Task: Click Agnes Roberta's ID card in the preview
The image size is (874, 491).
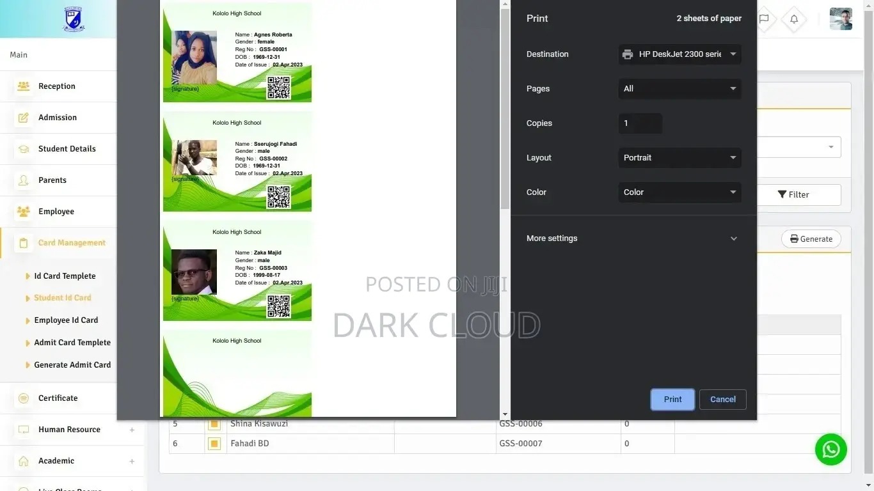Action: pyautogui.click(x=237, y=52)
